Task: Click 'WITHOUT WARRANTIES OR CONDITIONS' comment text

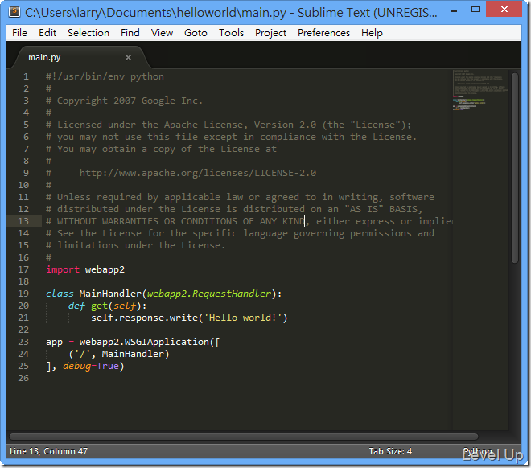Action: click(x=147, y=221)
